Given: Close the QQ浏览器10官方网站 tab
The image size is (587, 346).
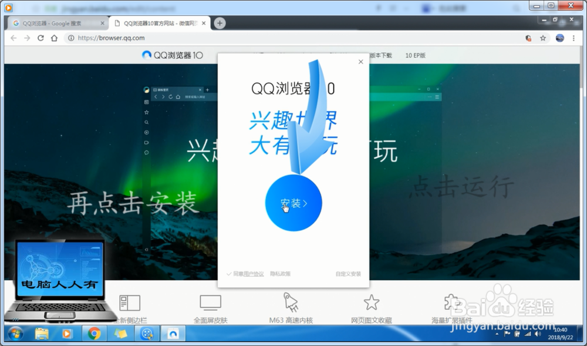Looking at the screenshot, I should coord(204,23).
